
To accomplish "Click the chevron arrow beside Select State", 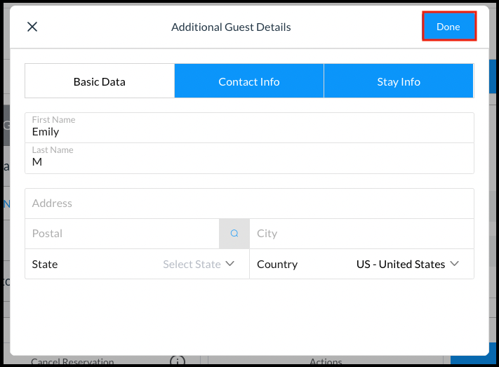I will tap(230, 265).
